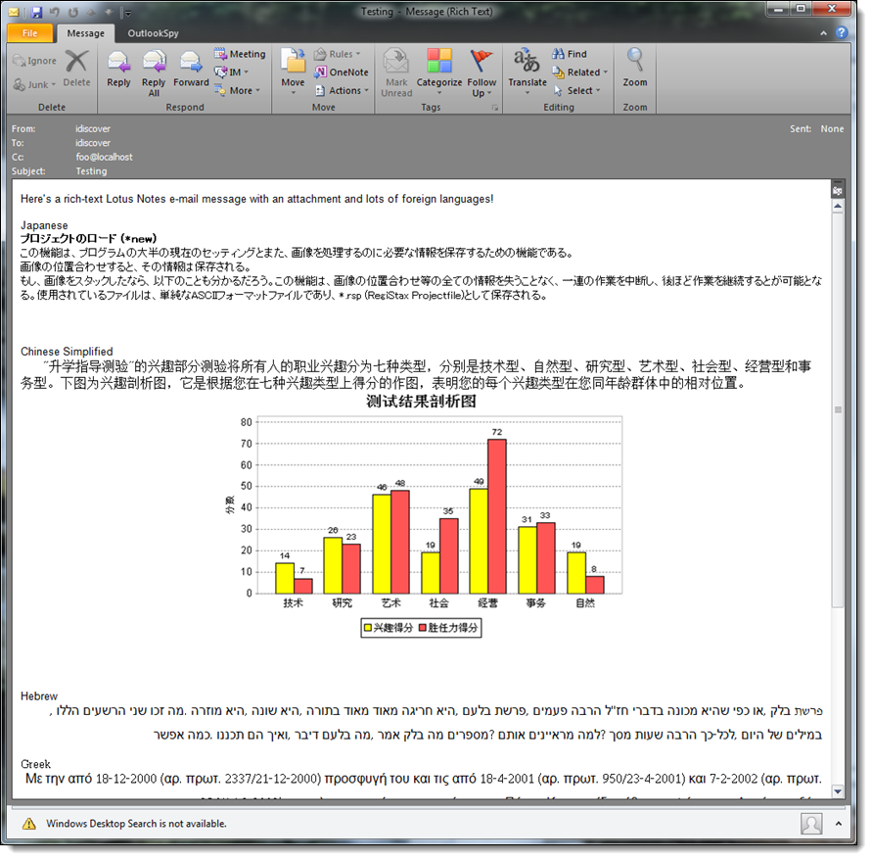Switch to the OutlookSpy tab
The image size is (872, 860).
[152, 33]
